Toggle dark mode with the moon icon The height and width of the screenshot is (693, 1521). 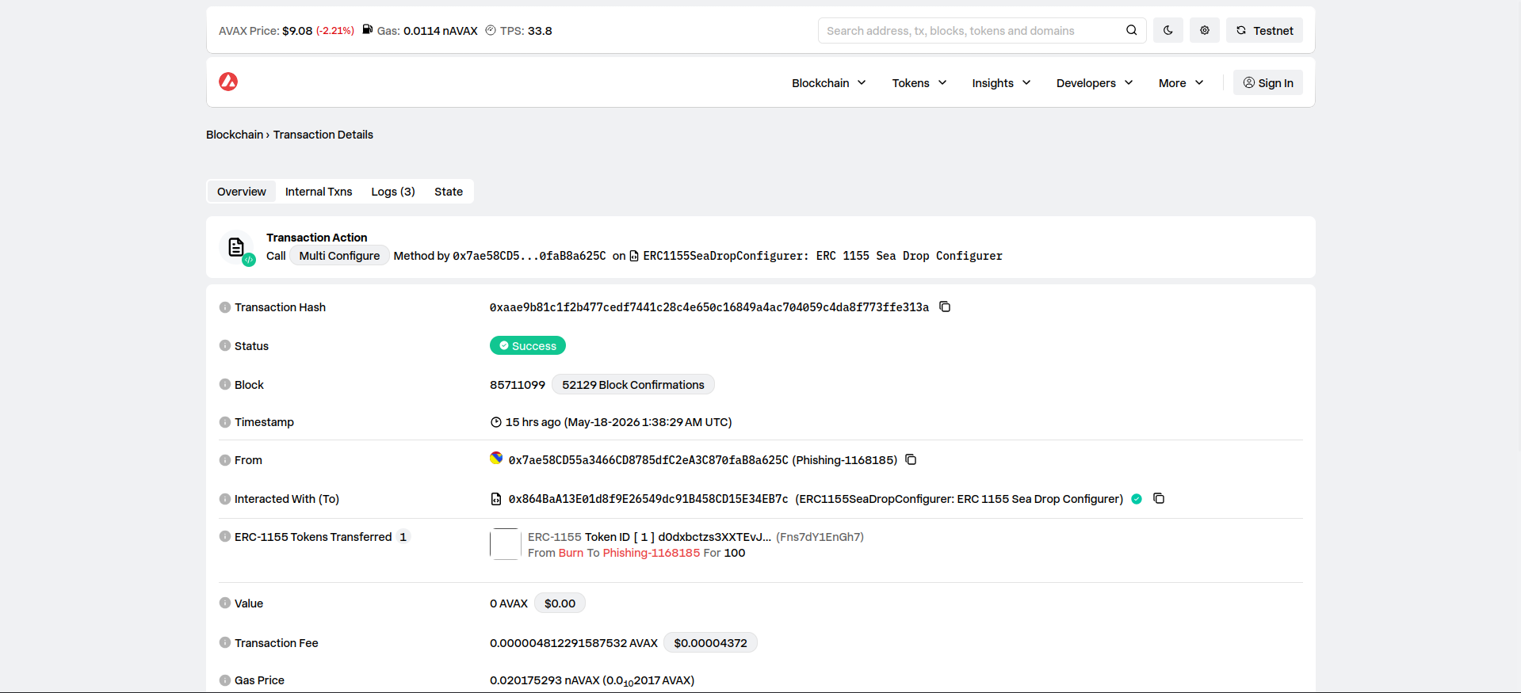[1168, 30]
